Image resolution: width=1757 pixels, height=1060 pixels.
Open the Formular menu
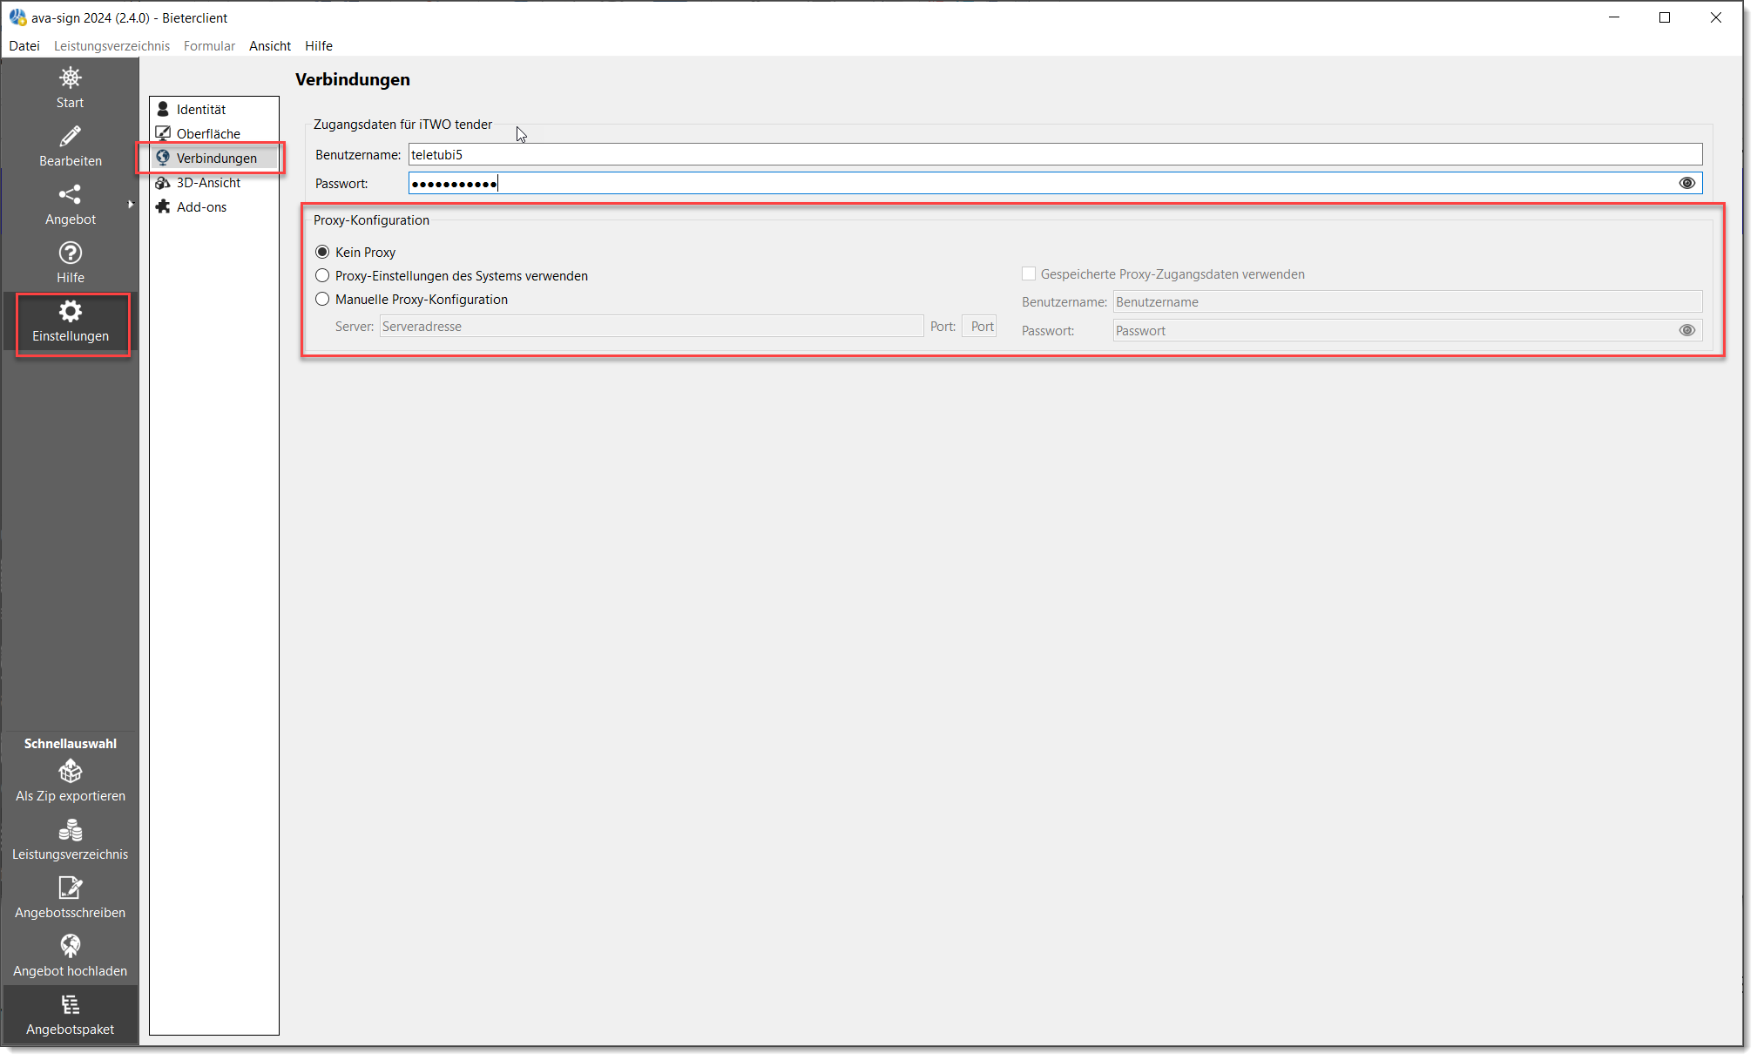click(x=209, y=45)
